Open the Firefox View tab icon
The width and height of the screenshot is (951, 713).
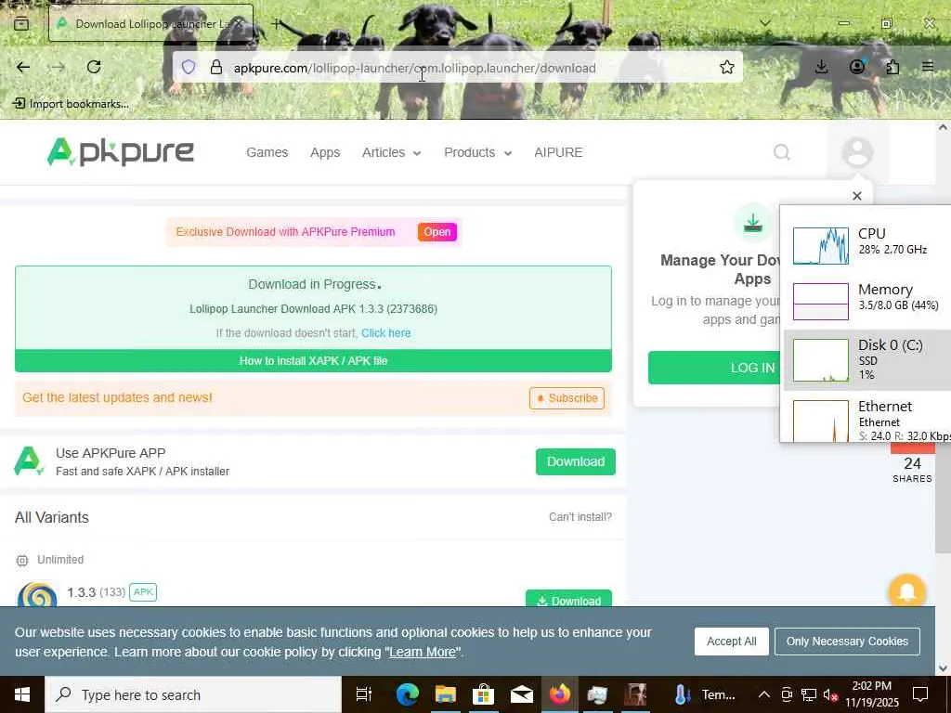point(21,23)
